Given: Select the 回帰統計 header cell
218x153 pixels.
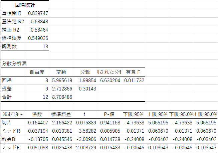Looking at the screenshot, I should (x=25, y=5).
